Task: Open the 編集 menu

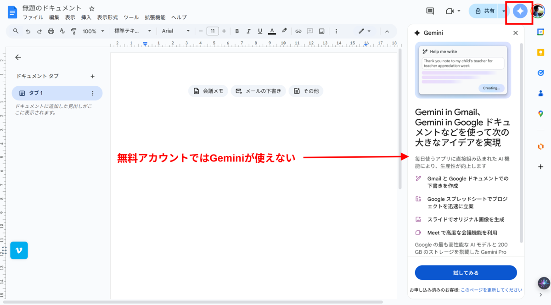Action: (x=54, y=17)
